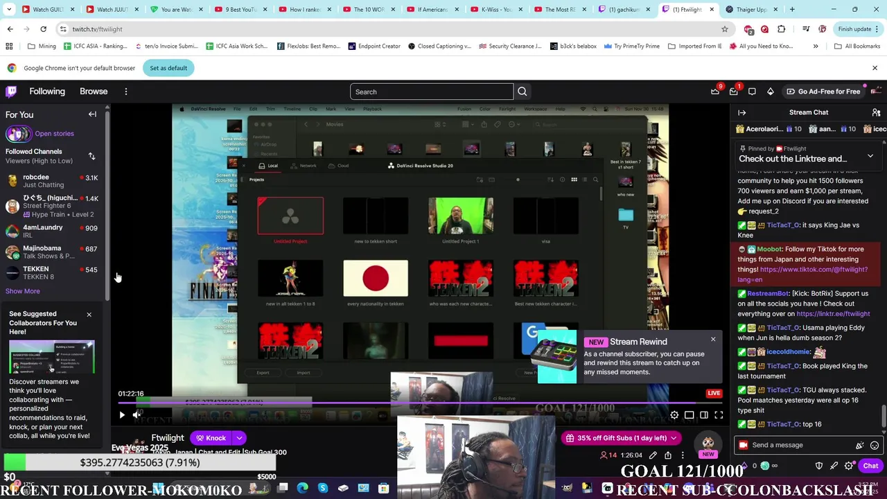
Task: Play the stream video
Action: [122, 415]
